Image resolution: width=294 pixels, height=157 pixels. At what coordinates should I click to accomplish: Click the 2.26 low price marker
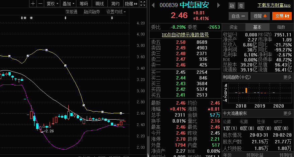tap(50, 131)
